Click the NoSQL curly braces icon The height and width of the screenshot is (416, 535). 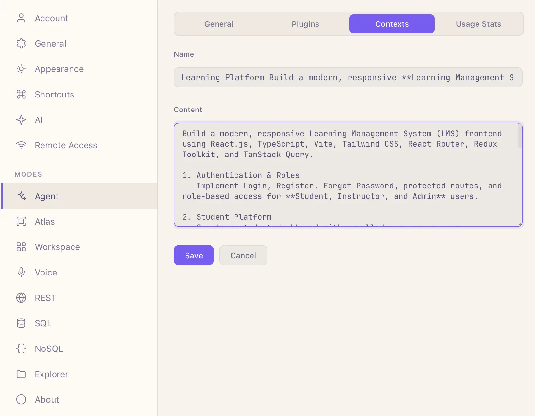(21, 349)
